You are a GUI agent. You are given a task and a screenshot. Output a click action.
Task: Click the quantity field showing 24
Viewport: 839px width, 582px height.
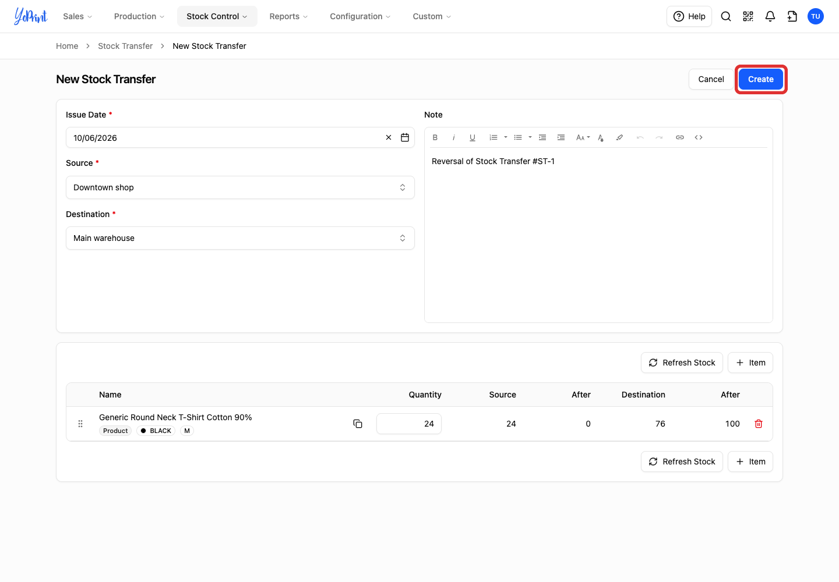409,424
